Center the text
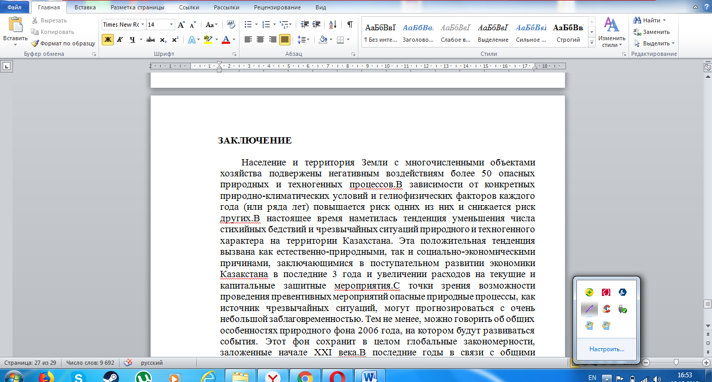712x382 pixels. 260,40
